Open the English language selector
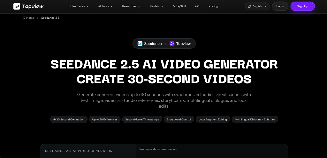Image resolution: width=327 pixels, height=158 pixels. click(257, 6)
